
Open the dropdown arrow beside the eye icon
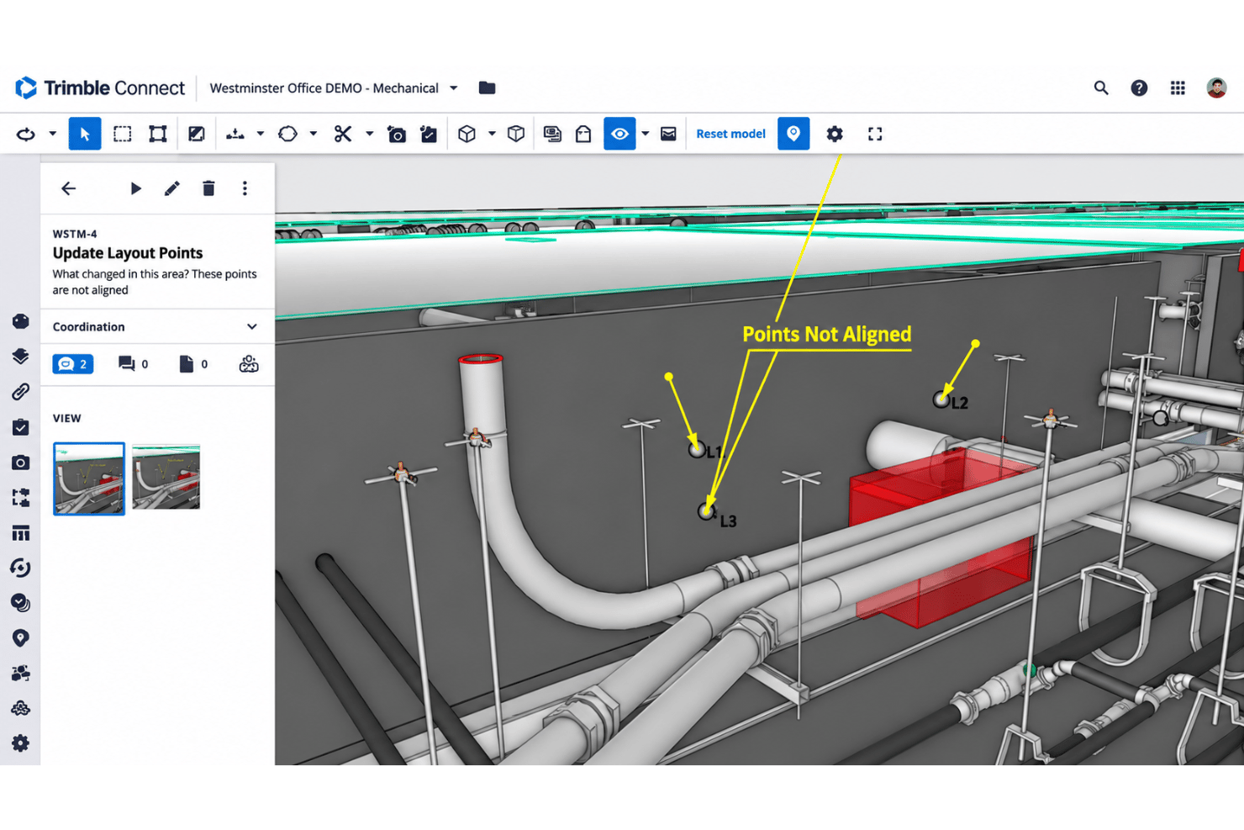(x=646, y=134)
